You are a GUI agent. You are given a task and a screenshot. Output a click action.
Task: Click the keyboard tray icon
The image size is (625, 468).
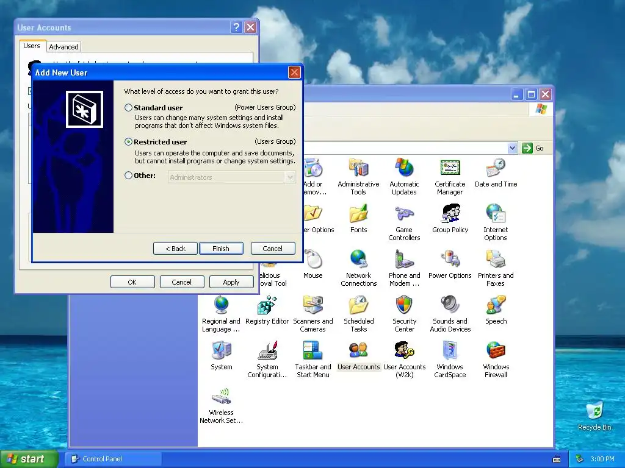(557, 459)
